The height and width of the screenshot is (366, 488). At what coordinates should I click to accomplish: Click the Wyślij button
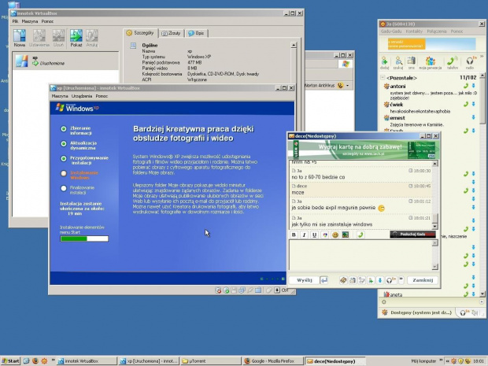304,280
